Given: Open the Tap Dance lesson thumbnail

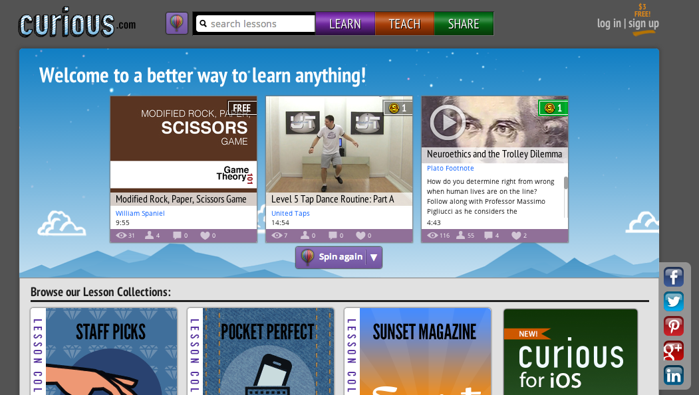Looking at the screenshot, I should pos(339,144).
